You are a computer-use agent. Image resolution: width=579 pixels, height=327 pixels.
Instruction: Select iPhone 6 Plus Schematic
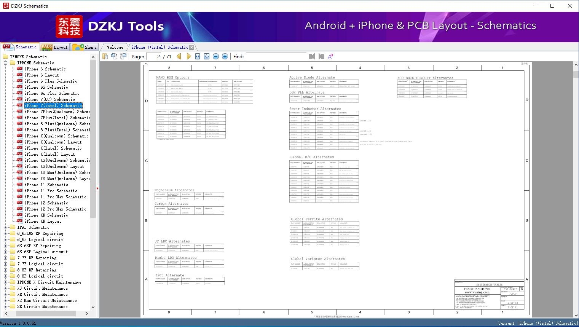[x=51, y=81]
